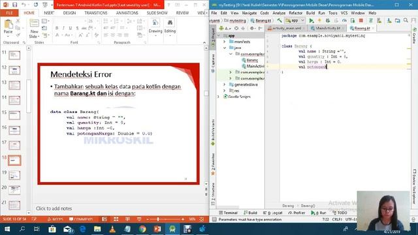Open Search Everywhere magnifier in Android Studio
This screenshot has height=235, width=418.
point(406,20)
